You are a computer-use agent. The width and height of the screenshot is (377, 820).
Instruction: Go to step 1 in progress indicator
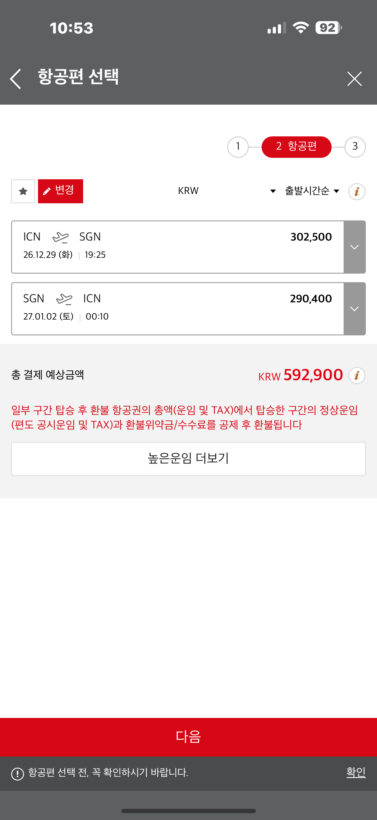click(x=238, y=147)
